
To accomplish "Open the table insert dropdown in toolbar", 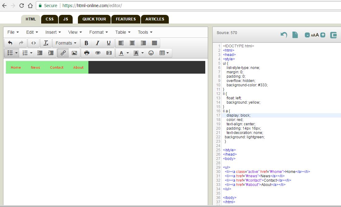I will pyautogui.click(x=164, y=53).
